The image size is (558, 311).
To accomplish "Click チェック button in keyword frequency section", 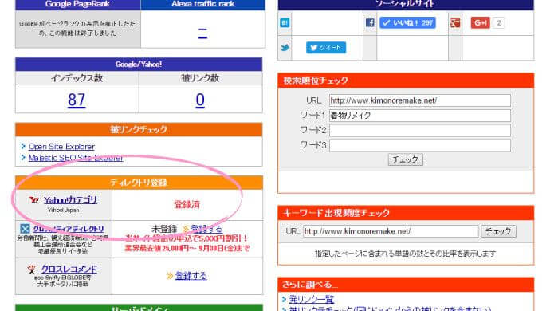I will (x=498, y=231).
